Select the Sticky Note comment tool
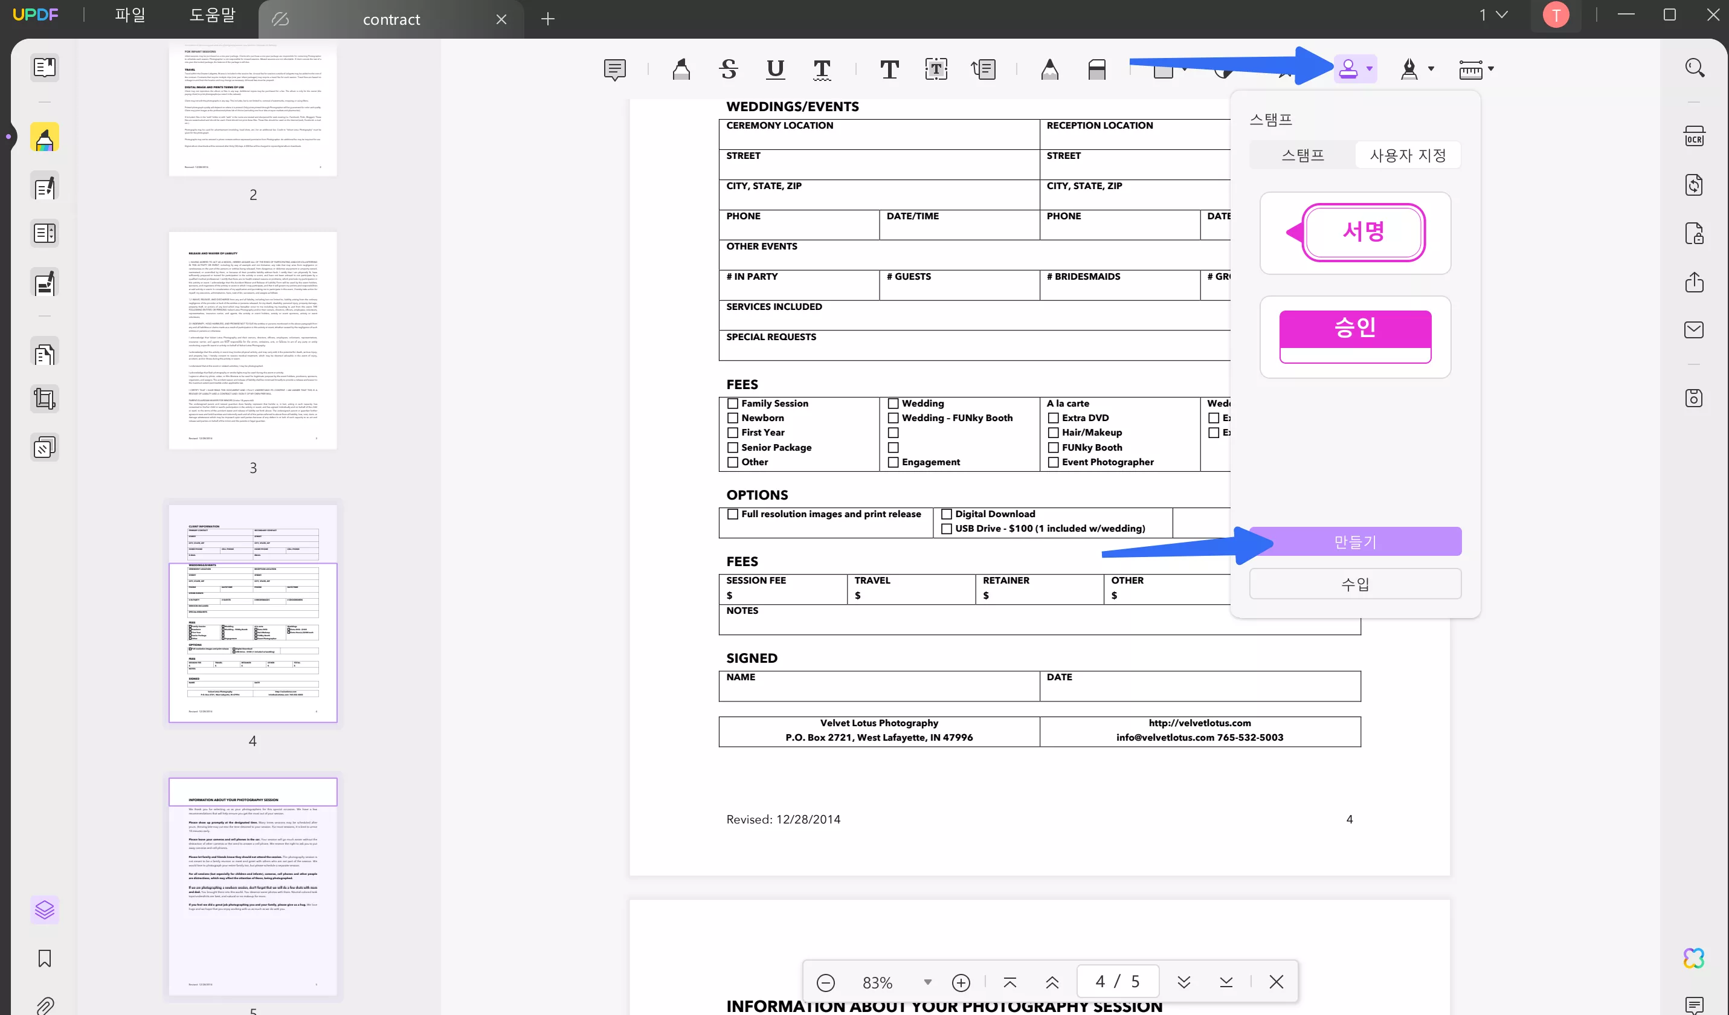1729x1015 pixels. [x=615, y=69]
